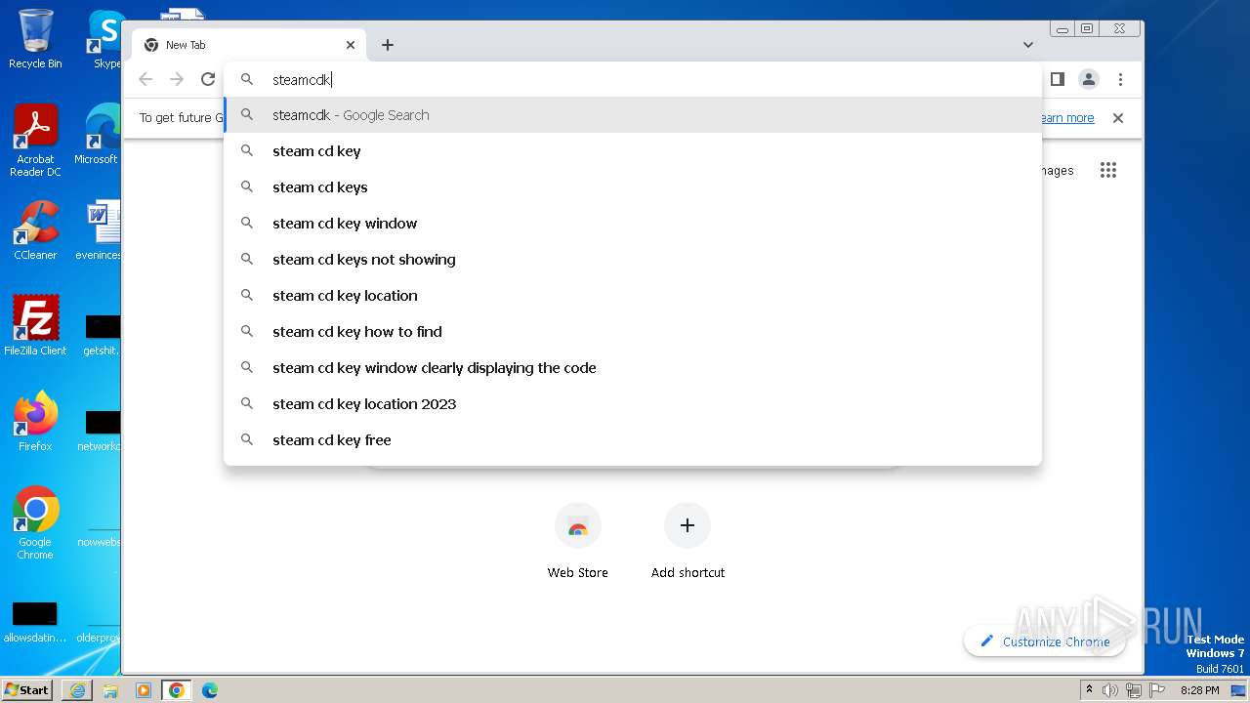Select the CCleaner desktop icon
1250x703 pixels.
pyautogui.click(x=35, y=230)
